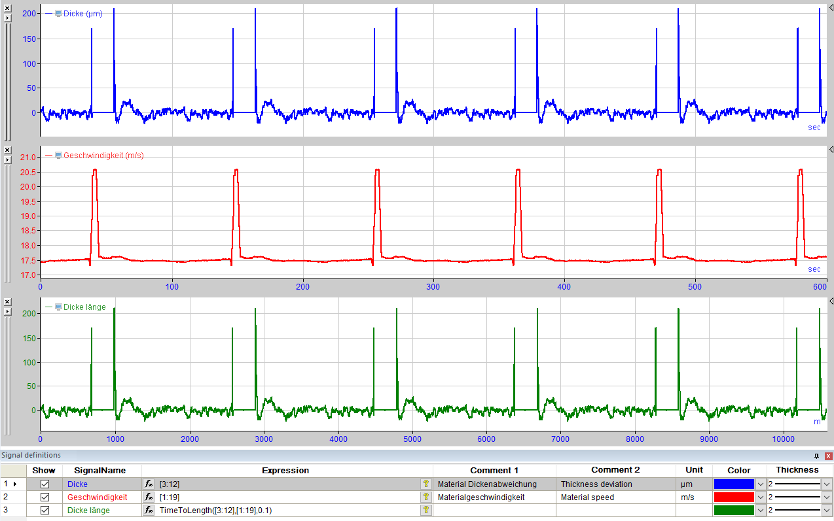This screenshot has width=834, height=521.
Task: Click help icon in Dicke länge row
Action: pos(426,511)
